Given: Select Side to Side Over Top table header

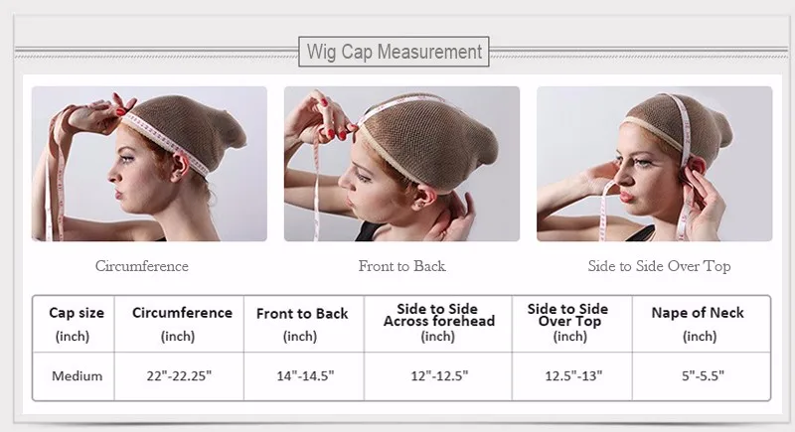Looking at the screenshot, I should pos(572,324).
